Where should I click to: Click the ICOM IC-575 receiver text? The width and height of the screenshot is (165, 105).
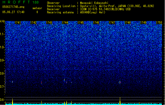(105, 9)
